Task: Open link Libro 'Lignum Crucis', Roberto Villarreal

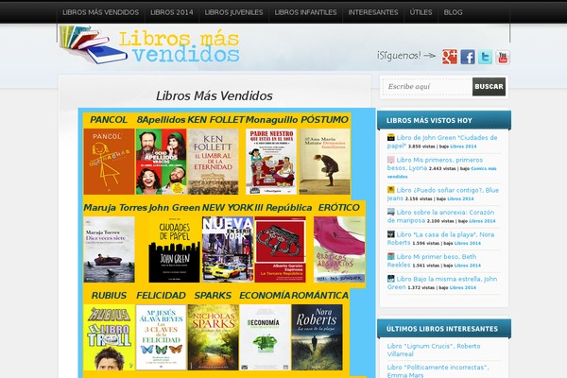Action: [434, 350]
